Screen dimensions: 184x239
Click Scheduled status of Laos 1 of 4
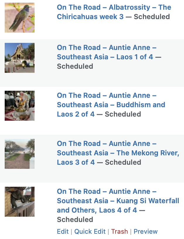75,66
